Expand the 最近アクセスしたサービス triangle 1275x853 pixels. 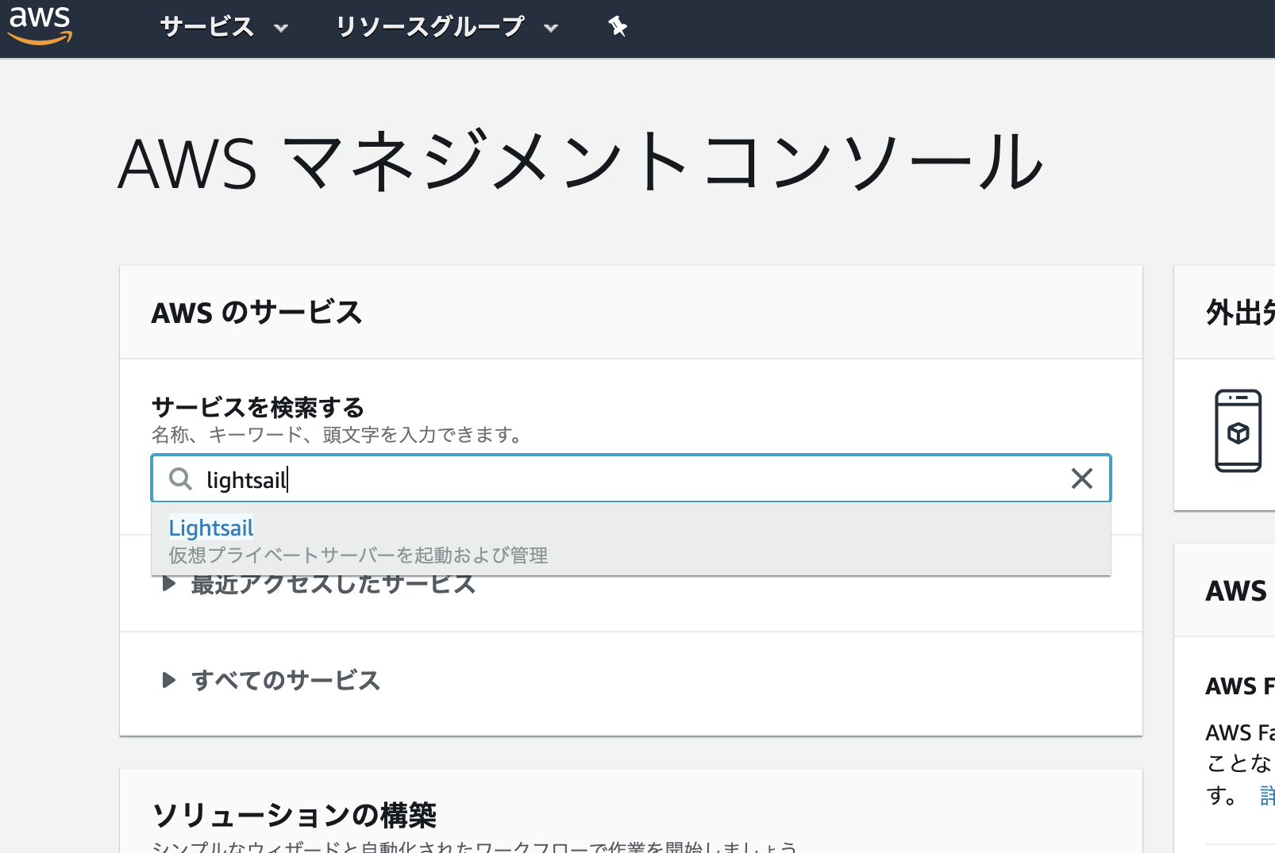[168, 585]
